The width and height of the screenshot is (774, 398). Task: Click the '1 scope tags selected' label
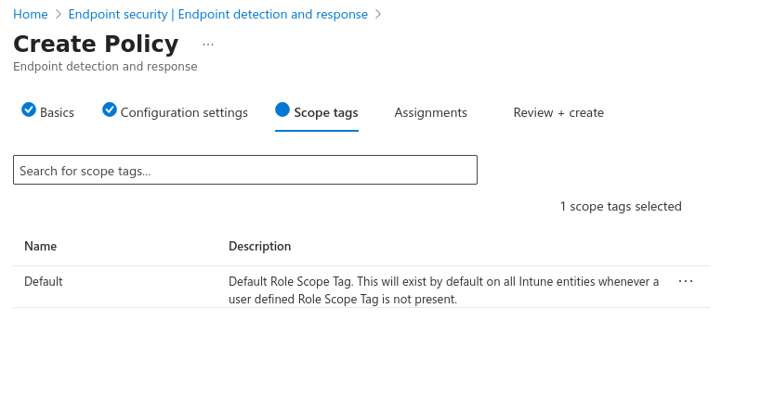pyautogui.click(x=620, y=206)
